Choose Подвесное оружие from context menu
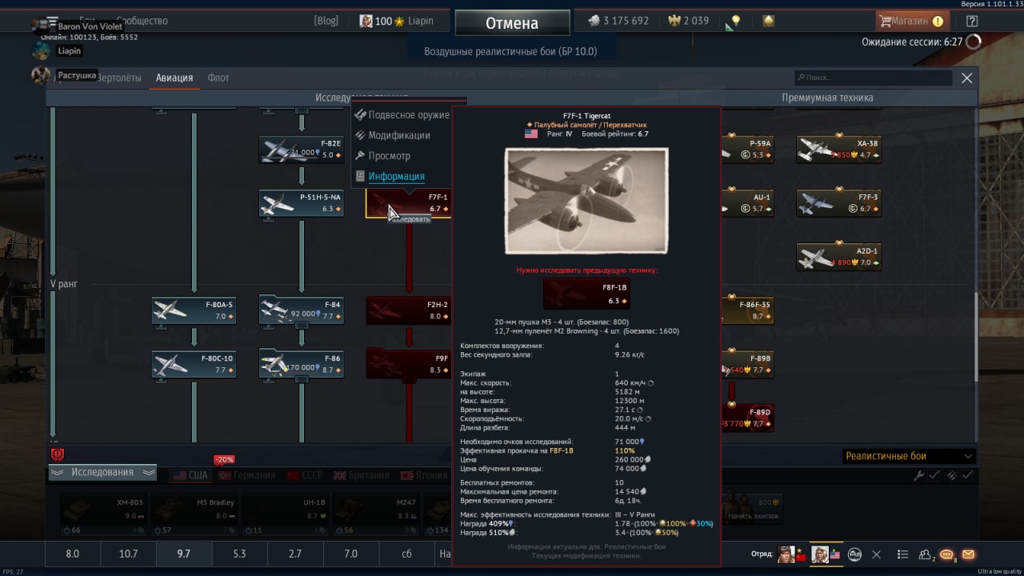 pyautogui.click(x=402, y=115)
